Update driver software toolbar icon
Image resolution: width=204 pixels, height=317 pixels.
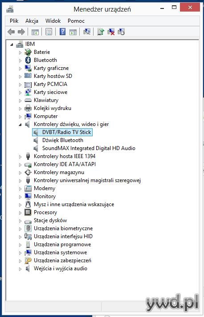pyautogui.click(x=101, y=32)
